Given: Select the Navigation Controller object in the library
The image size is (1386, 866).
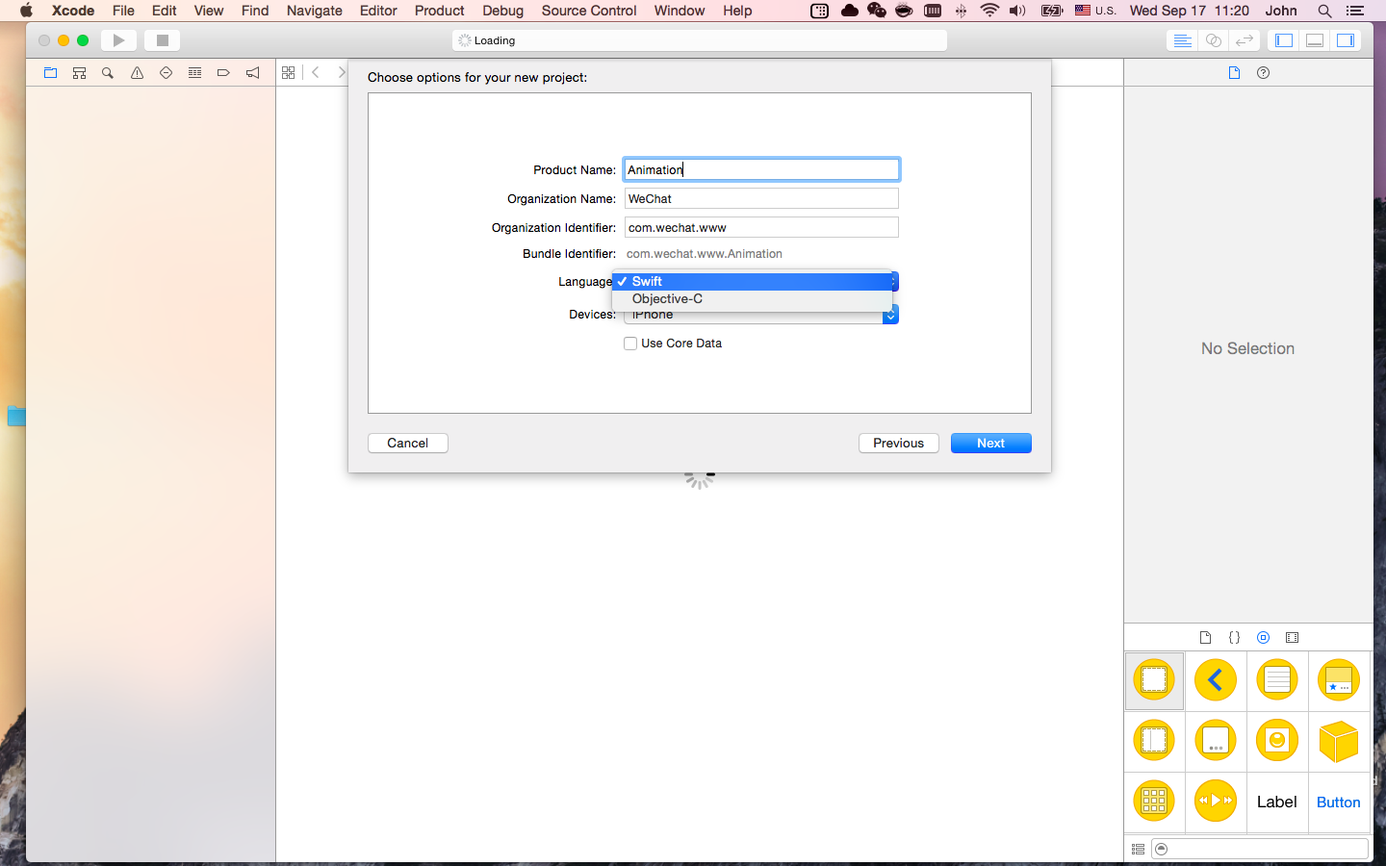Looking at the screenshot, I should 1216,680.
